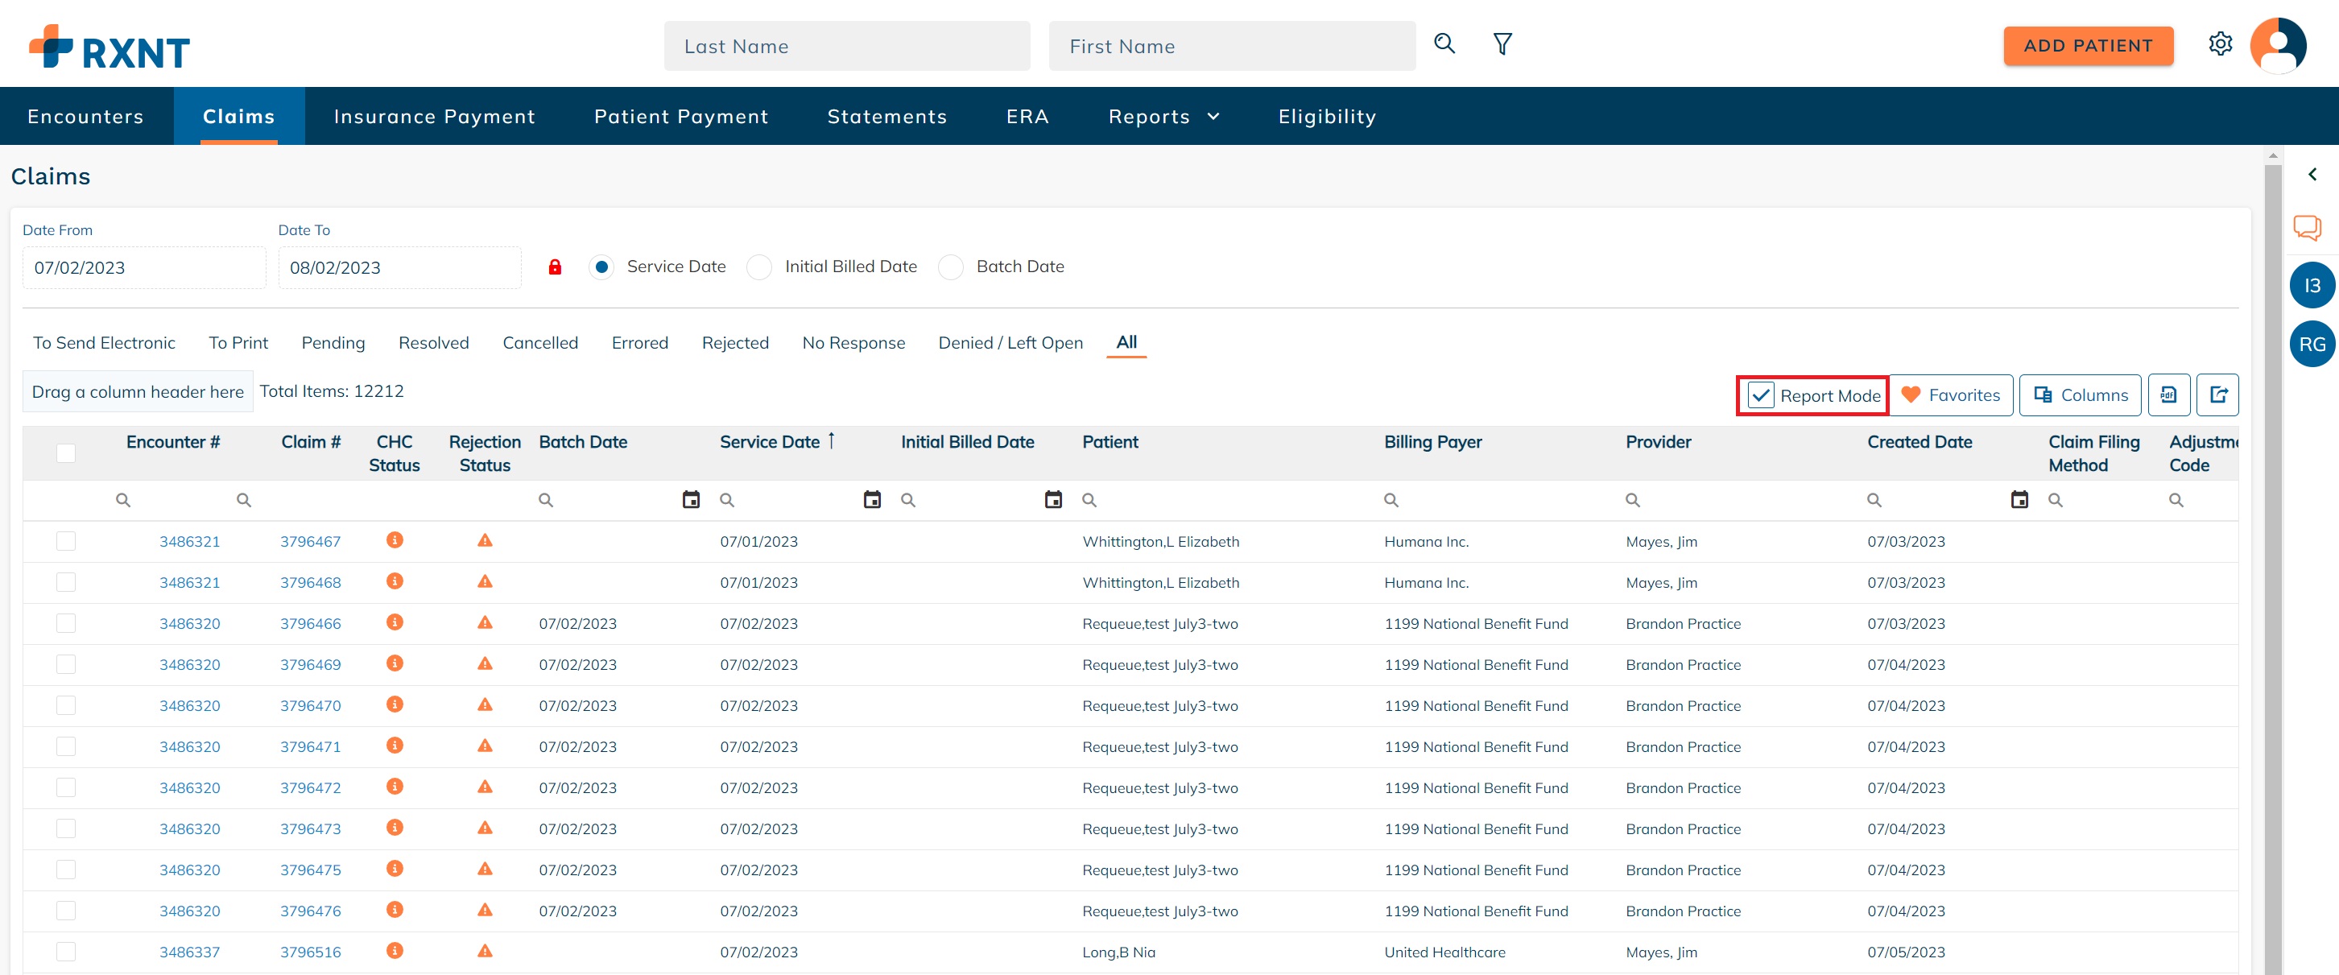Click the ADD PATIENT button
The image size is (2339, 975).
point(2088,45)
